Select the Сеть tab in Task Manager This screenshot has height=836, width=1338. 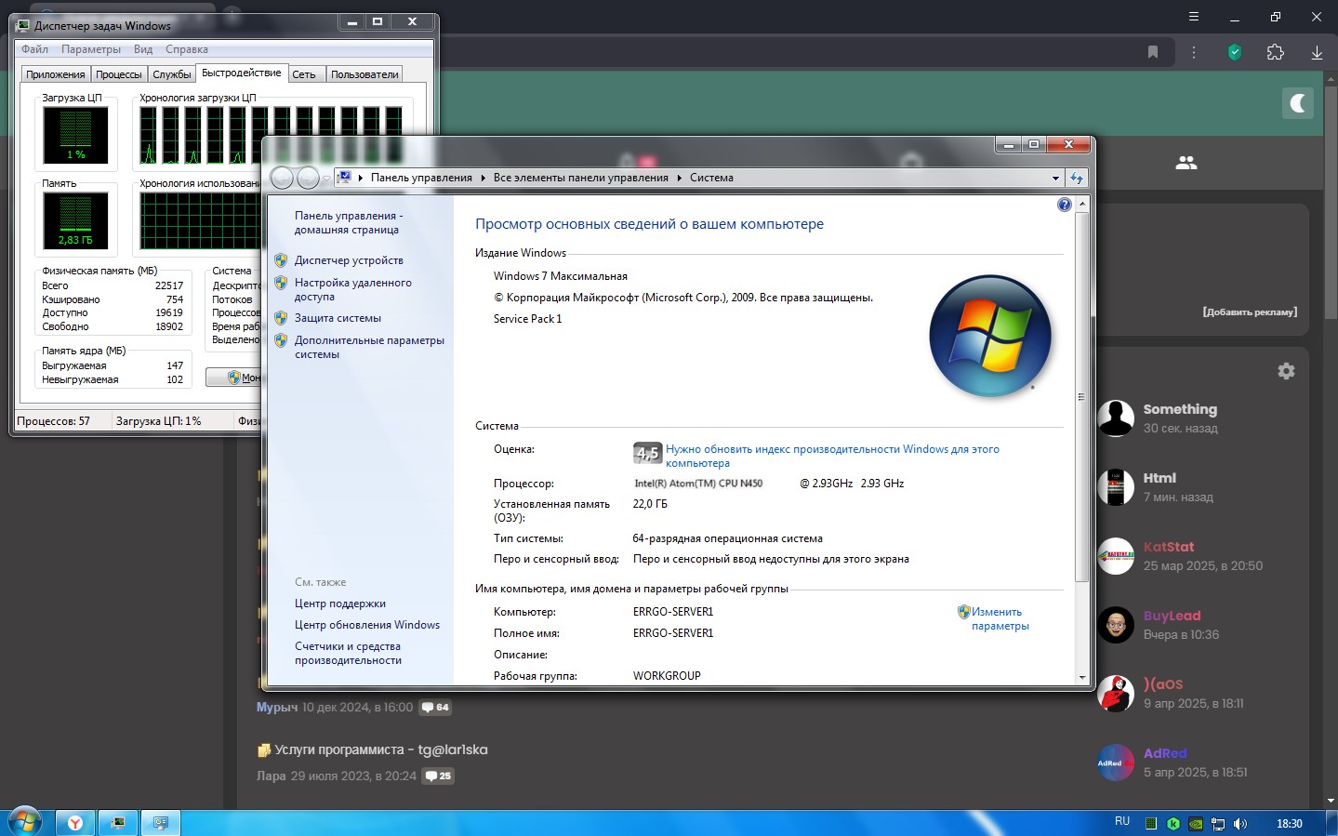(x=304, y=74)
